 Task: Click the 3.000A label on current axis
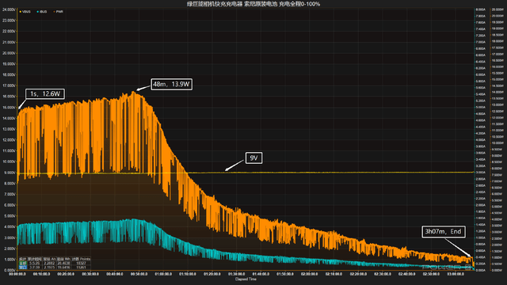[481, 173]
